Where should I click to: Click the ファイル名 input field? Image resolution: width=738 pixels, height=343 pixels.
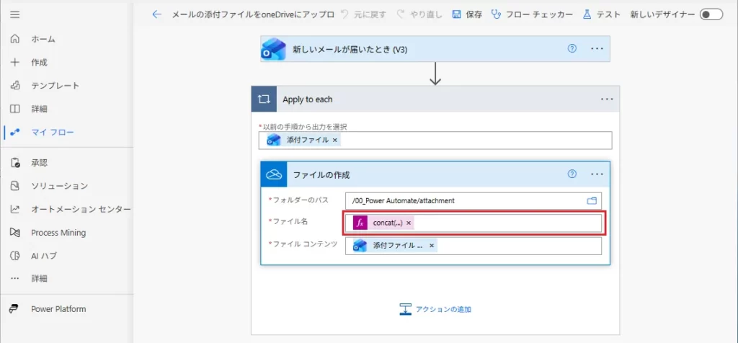point(473,223)
